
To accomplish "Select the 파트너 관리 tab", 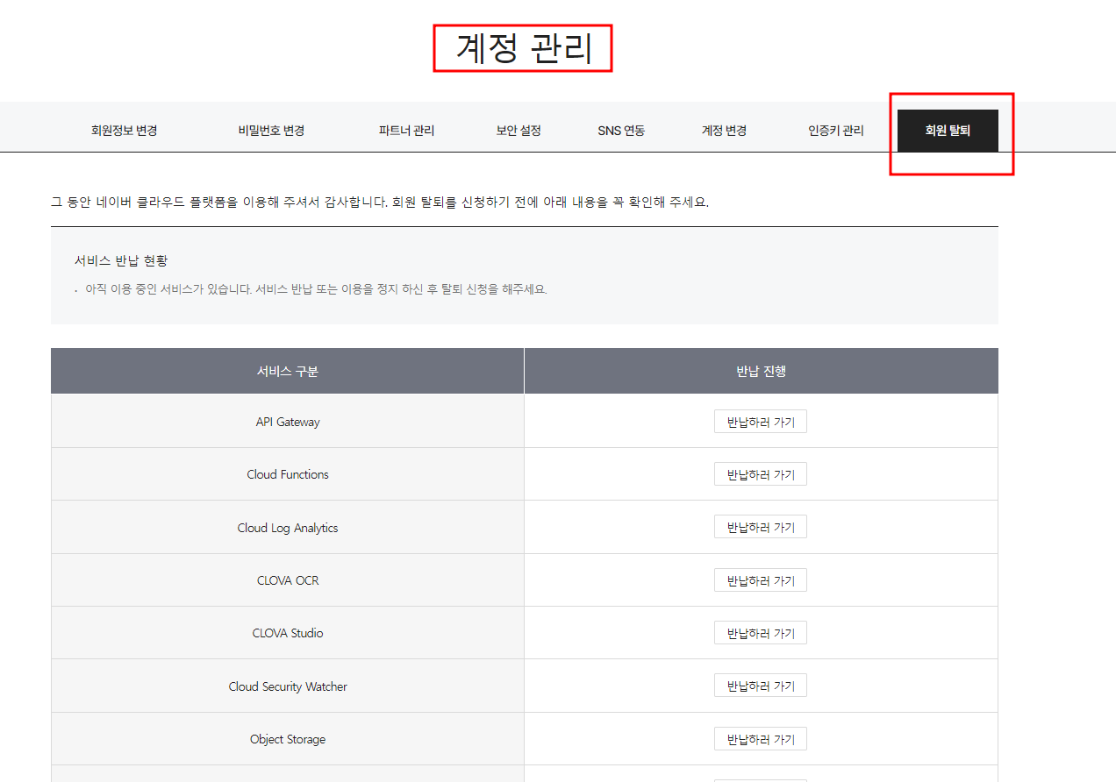I will [x=406, y=129].
